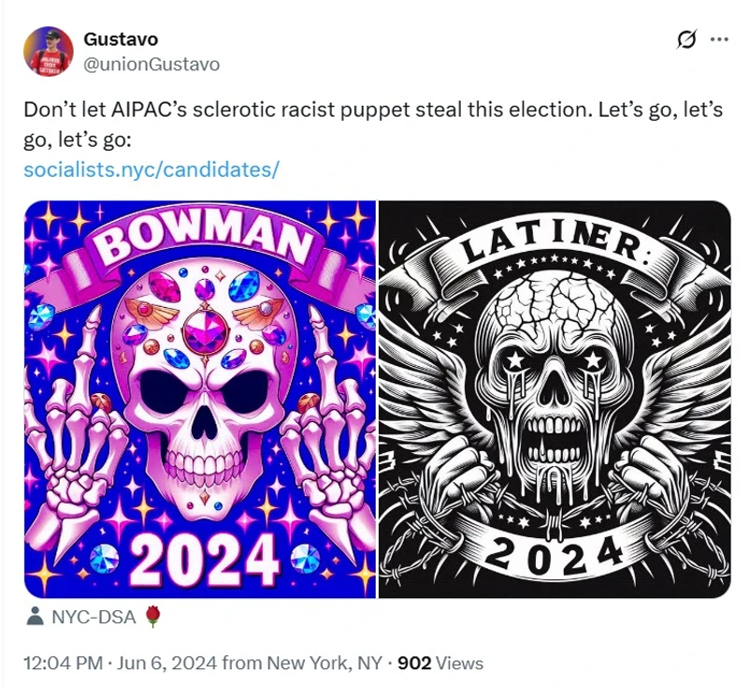Open the three-dot more options menu

tap(719, 39)
